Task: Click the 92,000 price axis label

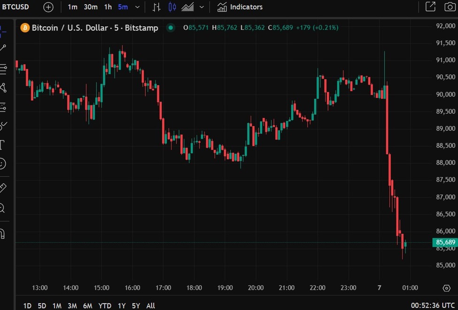Action: tap(445, 26)
